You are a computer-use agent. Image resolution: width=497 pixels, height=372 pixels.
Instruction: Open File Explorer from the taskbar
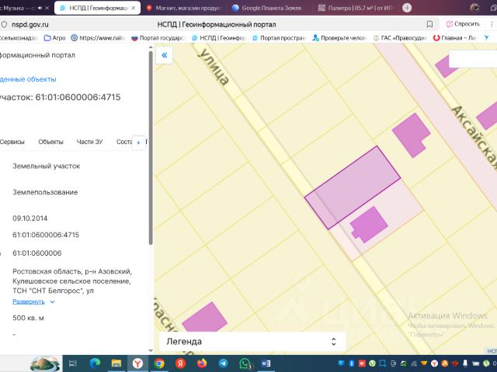116,363
